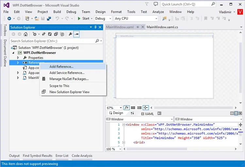Open the feedback speech bubble icon
This screenshot has width=245, height=167.
155,4
